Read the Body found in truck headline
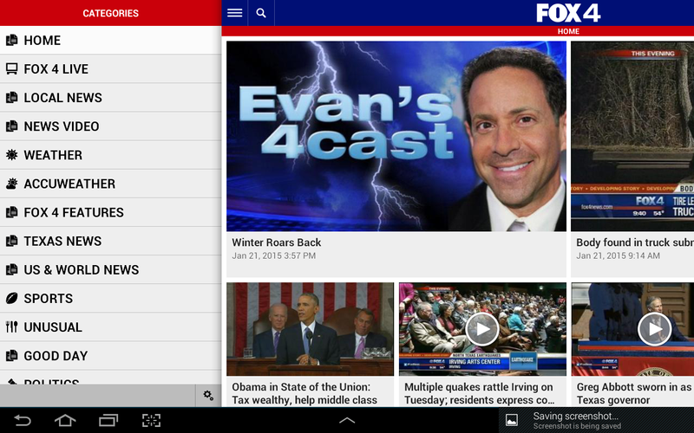Screen dimensions: 694x433 (x=635, y=242)
